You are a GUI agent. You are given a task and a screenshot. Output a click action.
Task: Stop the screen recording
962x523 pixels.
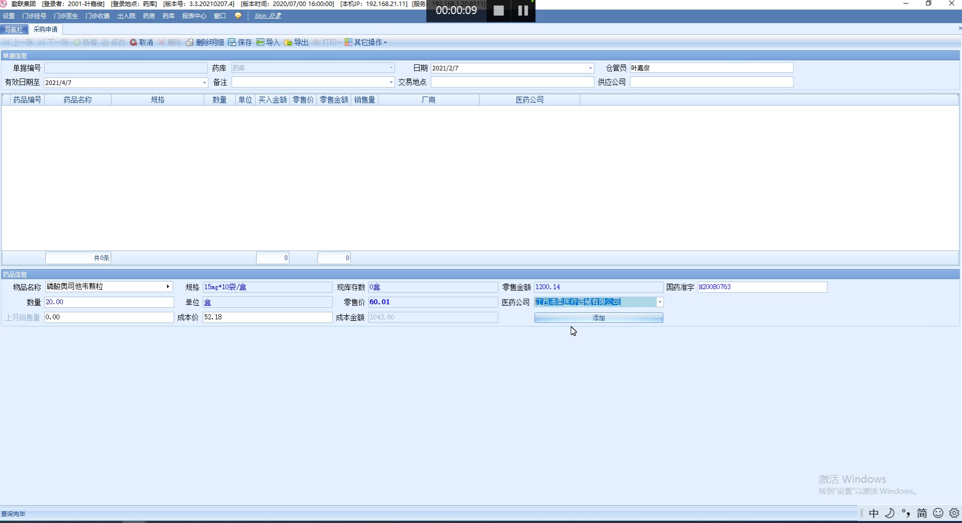[499, 11]
